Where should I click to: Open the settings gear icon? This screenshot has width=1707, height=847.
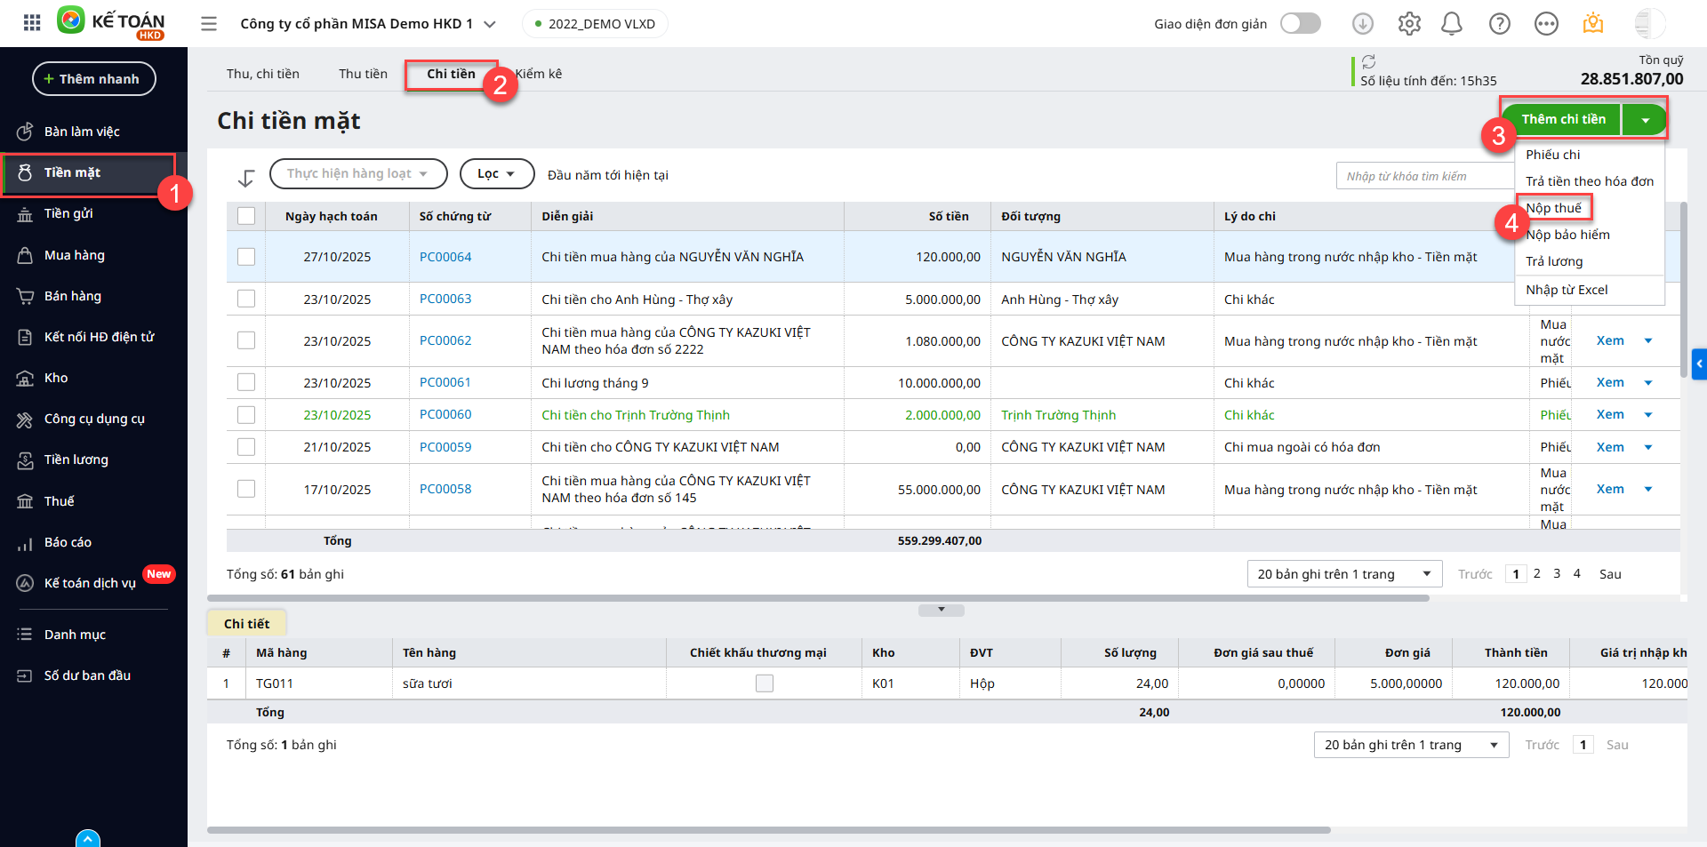point(1409,24)
